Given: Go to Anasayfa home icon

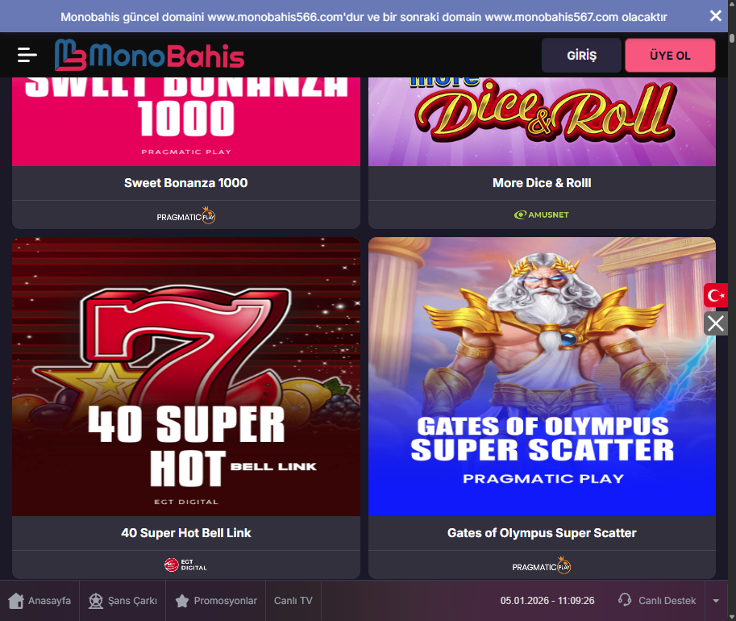Looking at the screenshot, I should (16, 600).
